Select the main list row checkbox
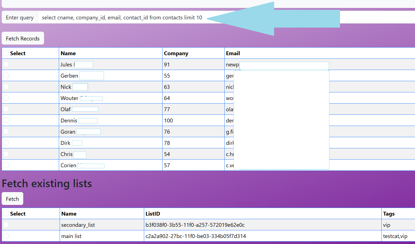This screenshot has width=415, height=244. click(6, 236)
